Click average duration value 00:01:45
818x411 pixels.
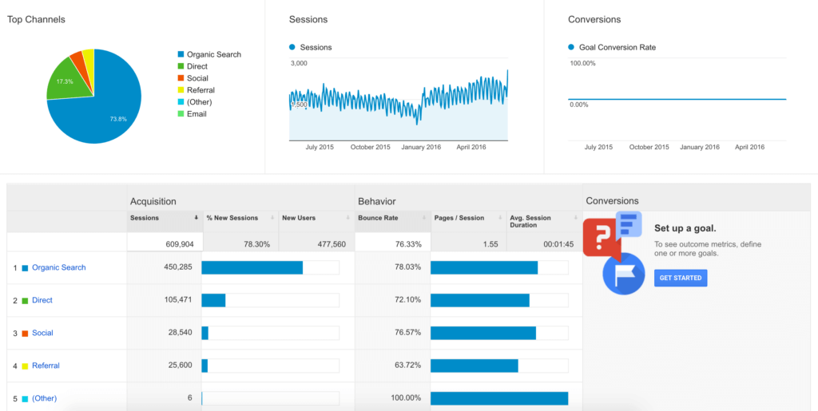pyautogui.click(x=558, y=243)
